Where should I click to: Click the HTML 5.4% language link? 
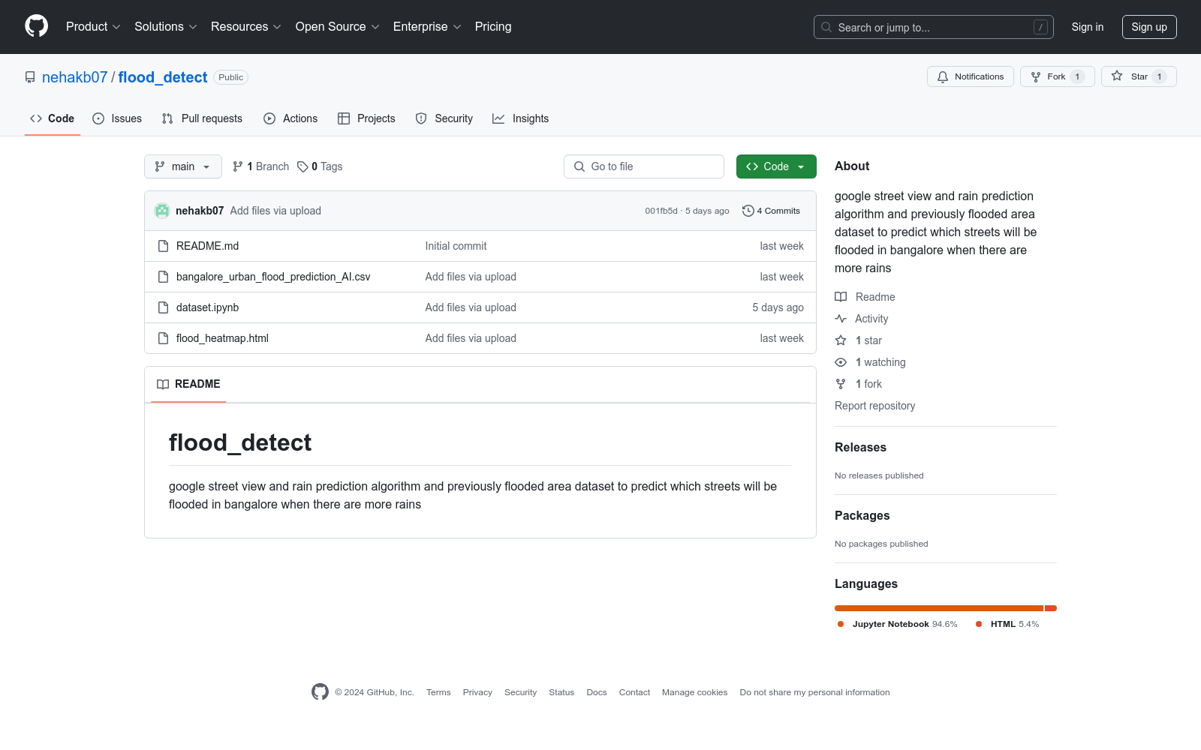point(1007,624)
